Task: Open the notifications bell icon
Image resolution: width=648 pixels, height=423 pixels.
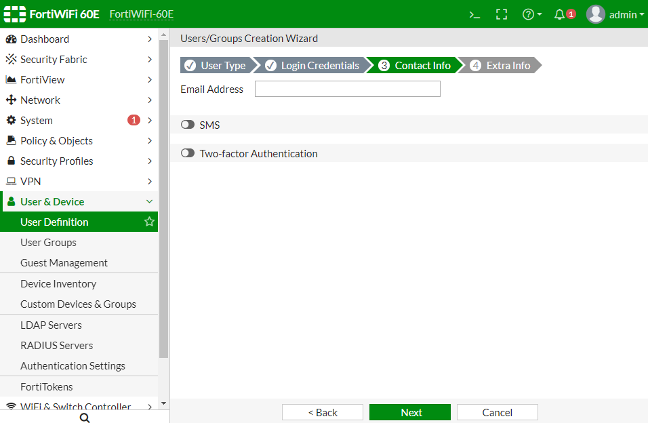Action: click(559, 14)
